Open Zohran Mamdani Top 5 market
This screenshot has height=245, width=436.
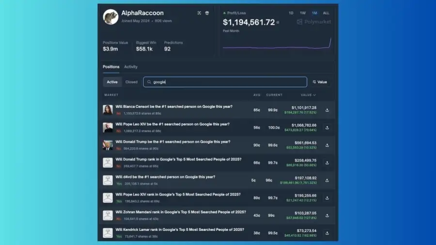tap(181, 212)
